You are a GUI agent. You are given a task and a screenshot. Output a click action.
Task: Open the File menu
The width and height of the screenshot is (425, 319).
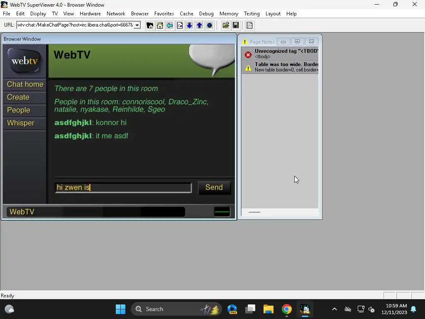pyautogui.click(x=7, y=14)
